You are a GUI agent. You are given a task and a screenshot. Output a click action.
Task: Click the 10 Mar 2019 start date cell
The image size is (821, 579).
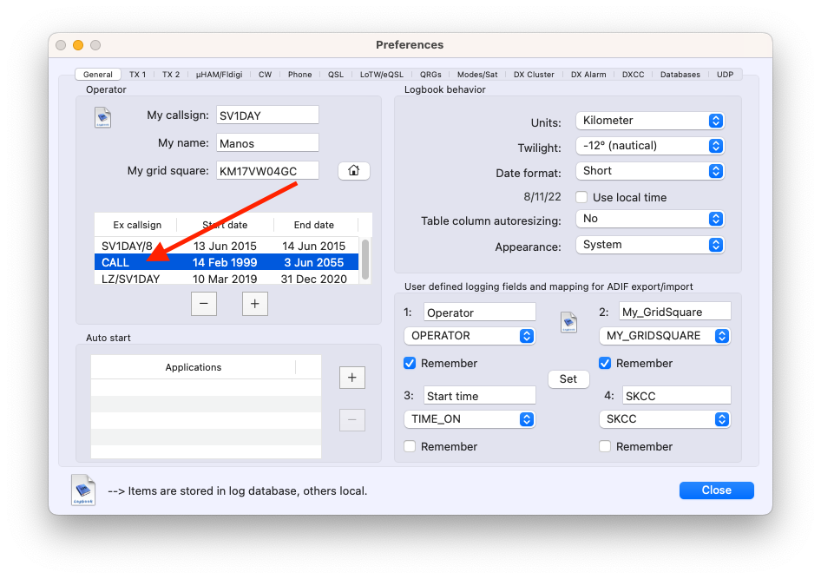(225, 279)
